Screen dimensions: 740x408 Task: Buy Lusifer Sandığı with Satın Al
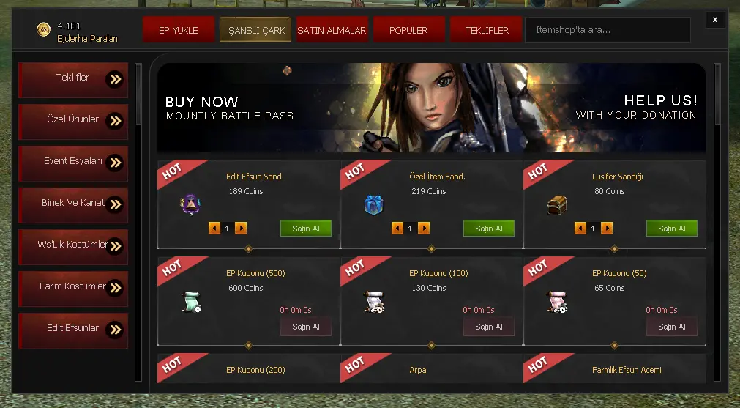point(672,229)
